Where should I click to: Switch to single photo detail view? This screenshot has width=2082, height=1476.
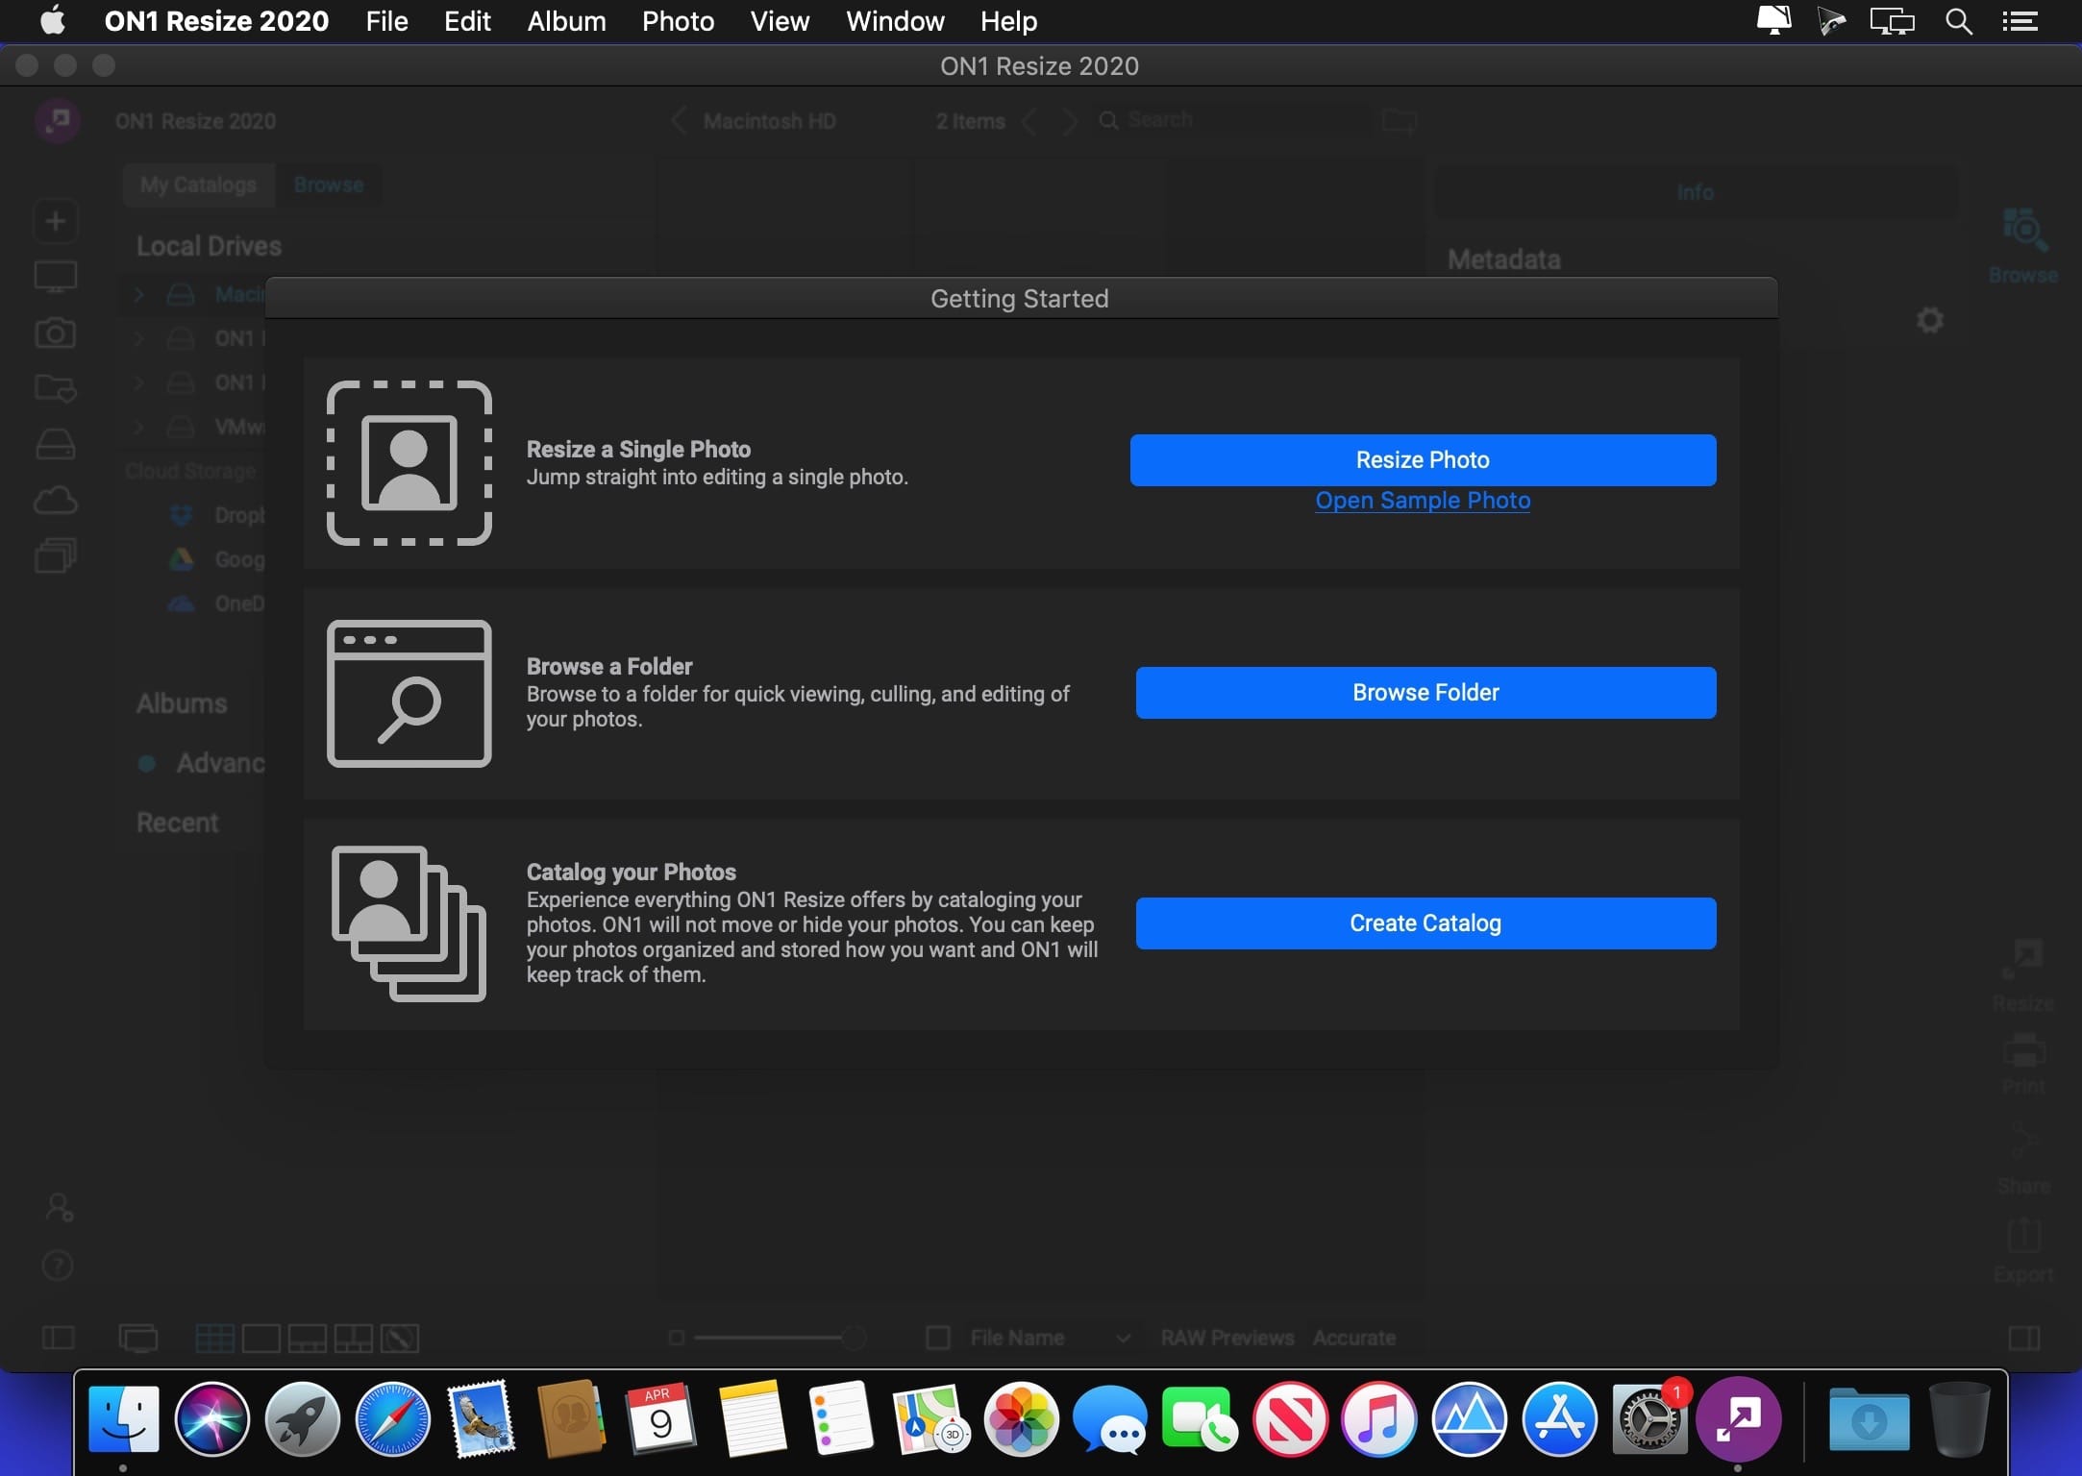point(260,1338)
